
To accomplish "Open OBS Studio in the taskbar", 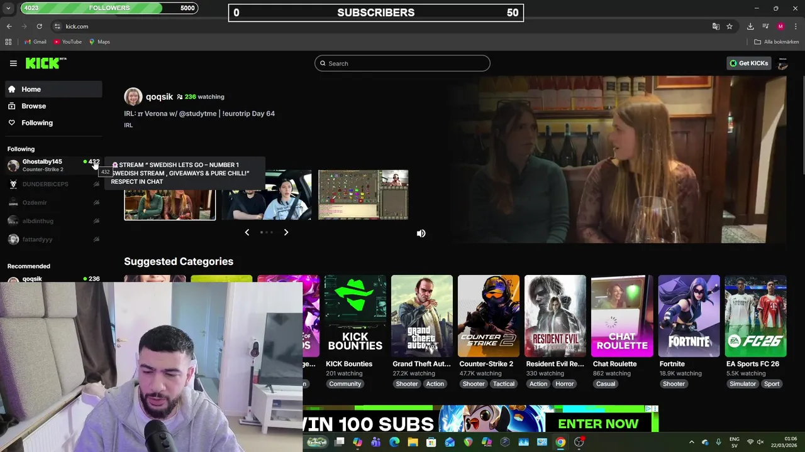I will pyautogui.click(x=579, y=442).
